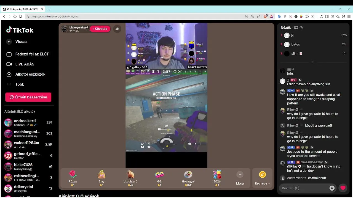Click the Követés follow button
Image resolution: width=353 pixels, height=198 pixels.
tap(100, 29)
